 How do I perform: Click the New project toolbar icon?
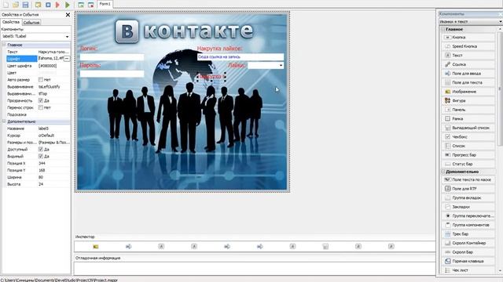pyautogui.click(x=6, y=5)
